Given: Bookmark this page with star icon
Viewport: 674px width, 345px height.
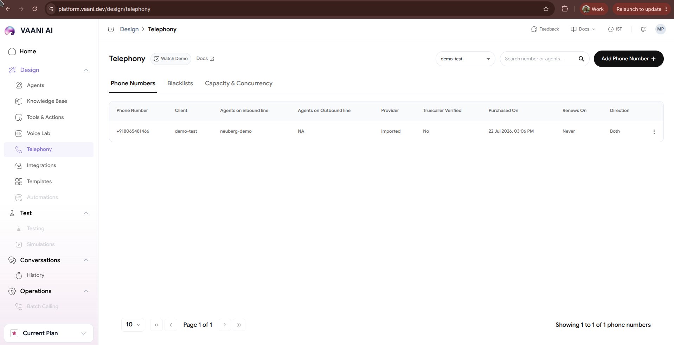Looking at the screenshot, I should 546,9.
